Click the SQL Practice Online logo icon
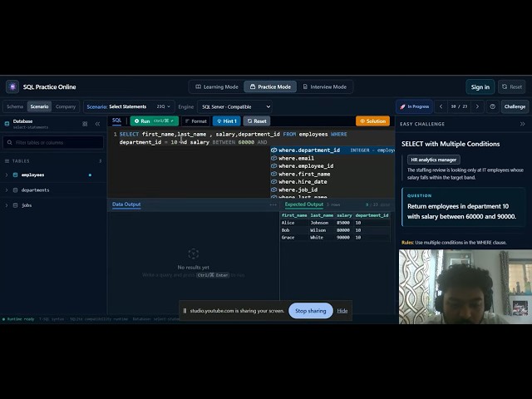The width and height of the screenshot is (532, 399). (x=12, y=86)
